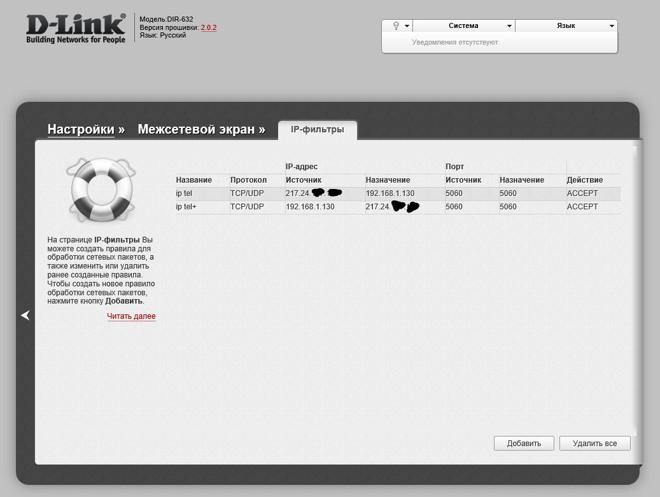Go to Настройки breadcrumb

[81, 129]
